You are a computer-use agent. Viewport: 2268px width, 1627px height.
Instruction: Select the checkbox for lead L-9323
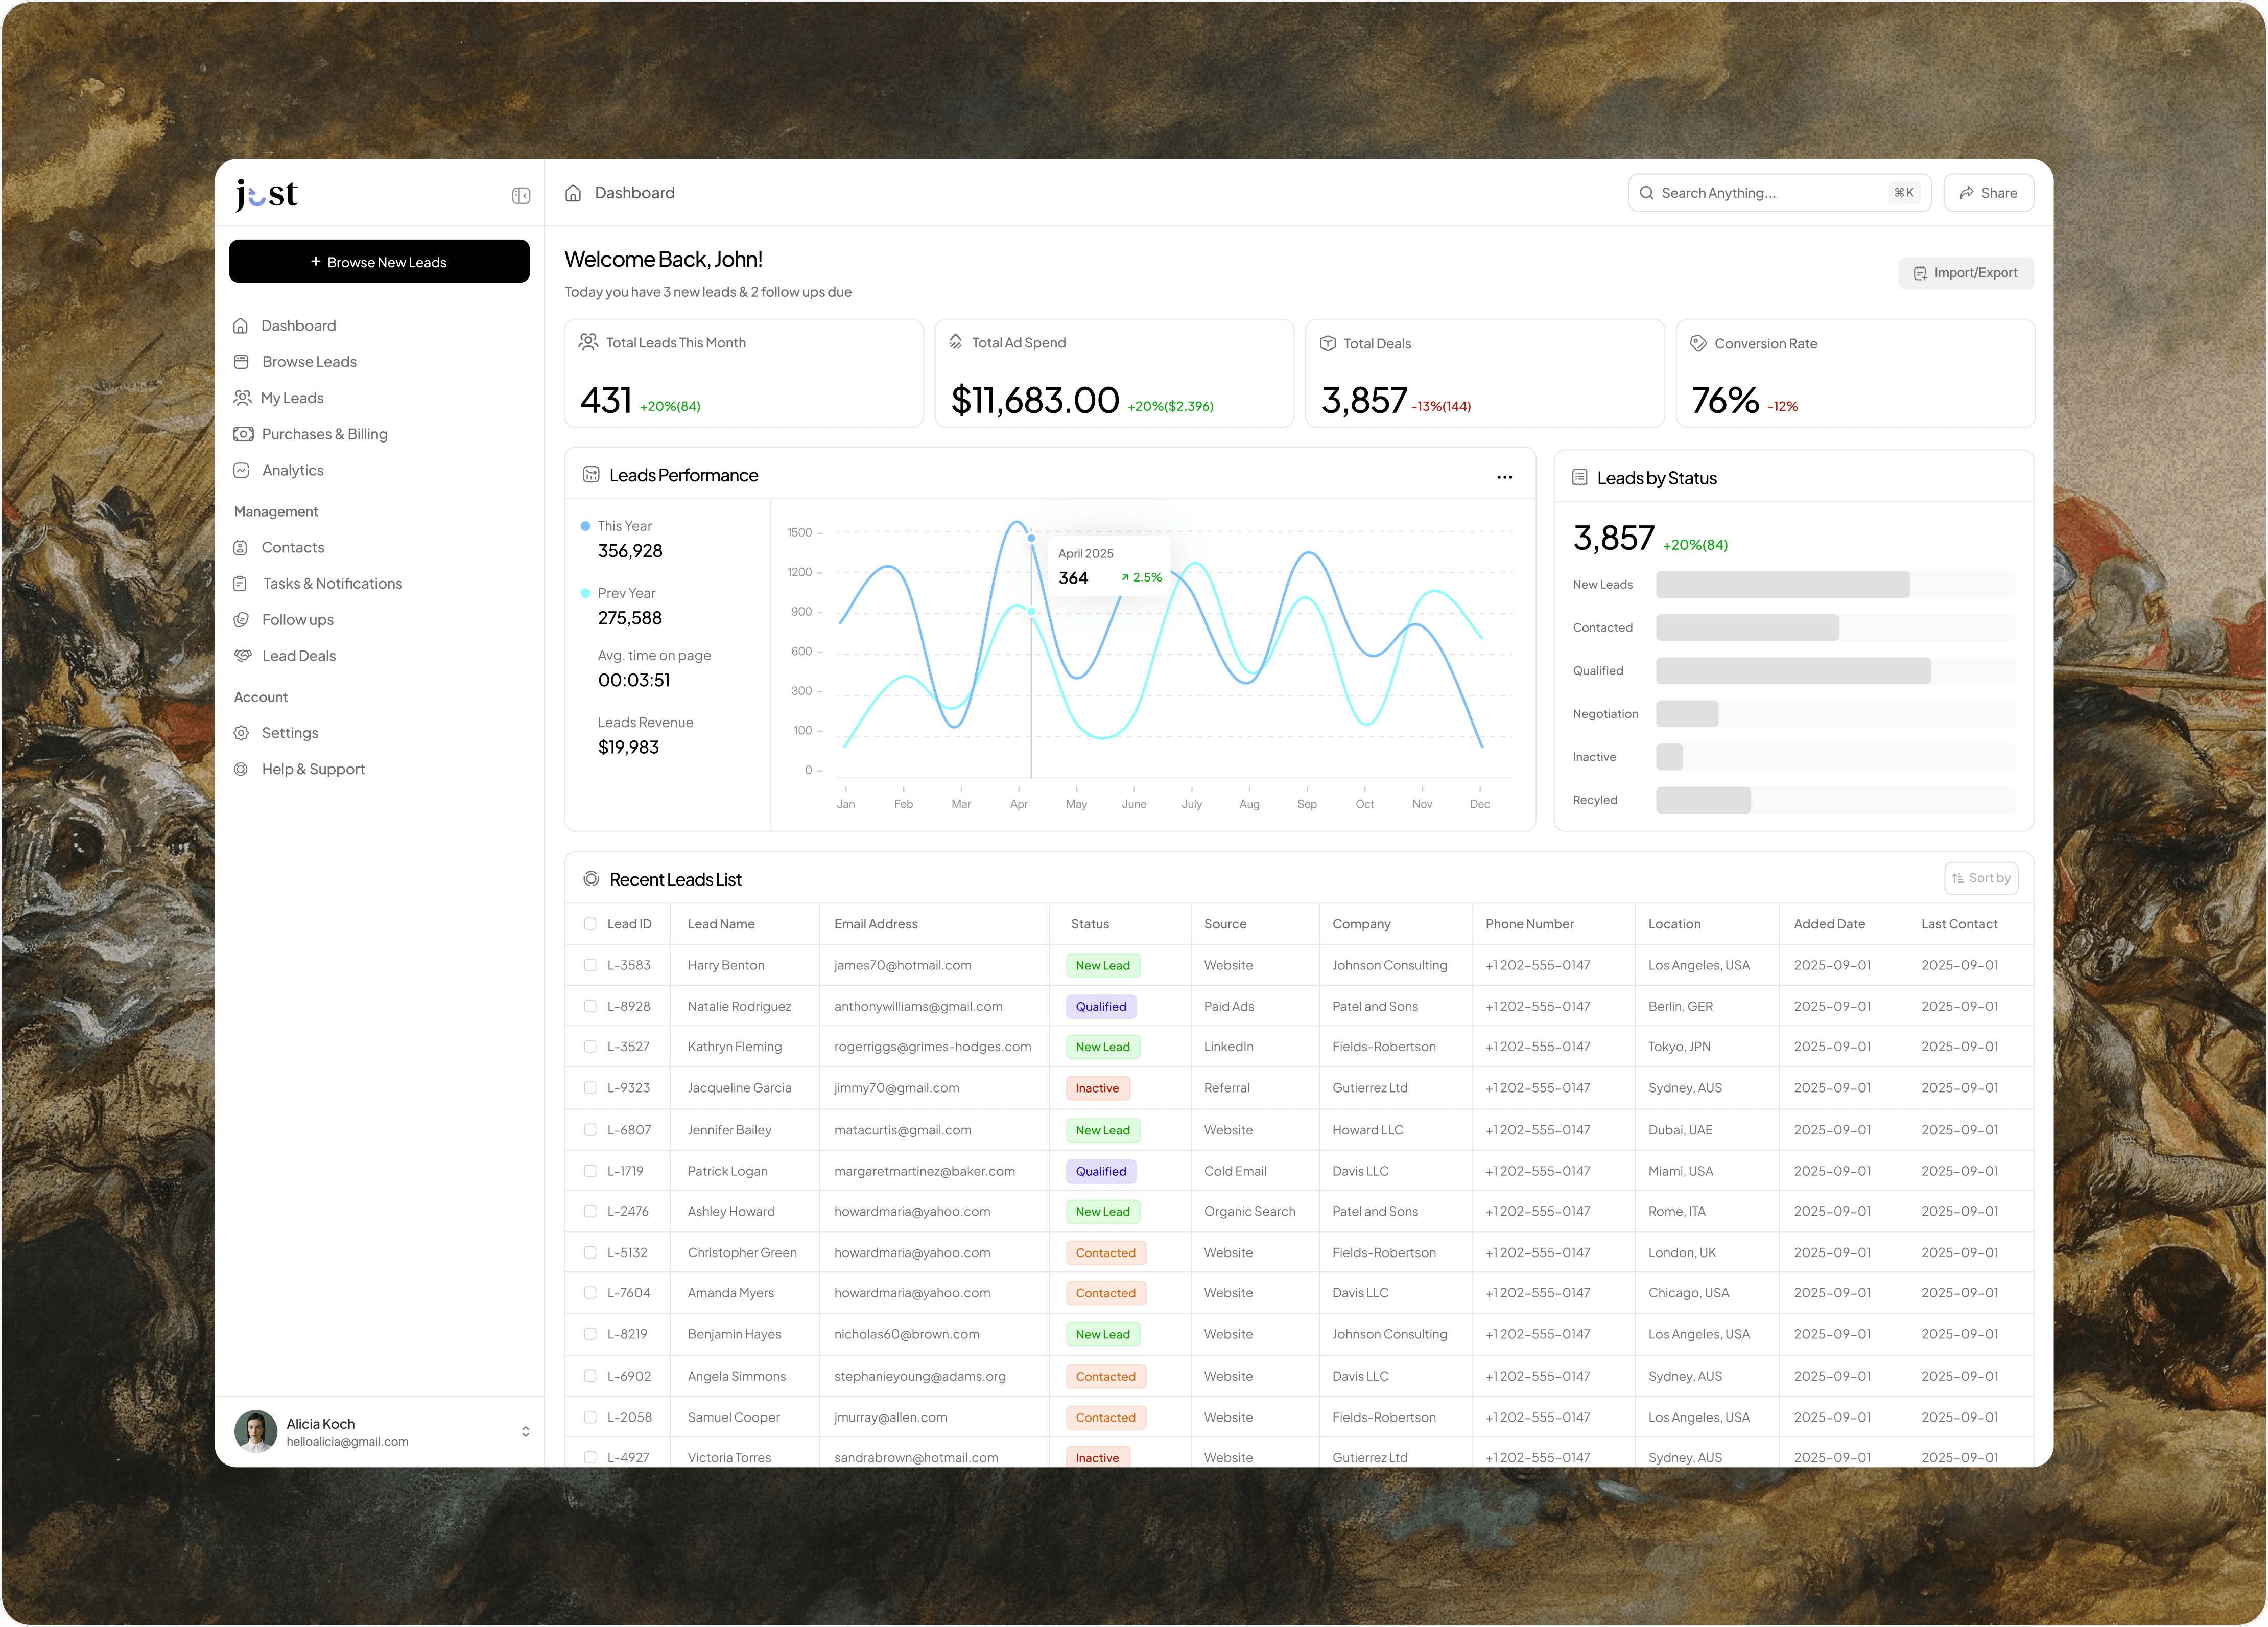[590, 1088]
